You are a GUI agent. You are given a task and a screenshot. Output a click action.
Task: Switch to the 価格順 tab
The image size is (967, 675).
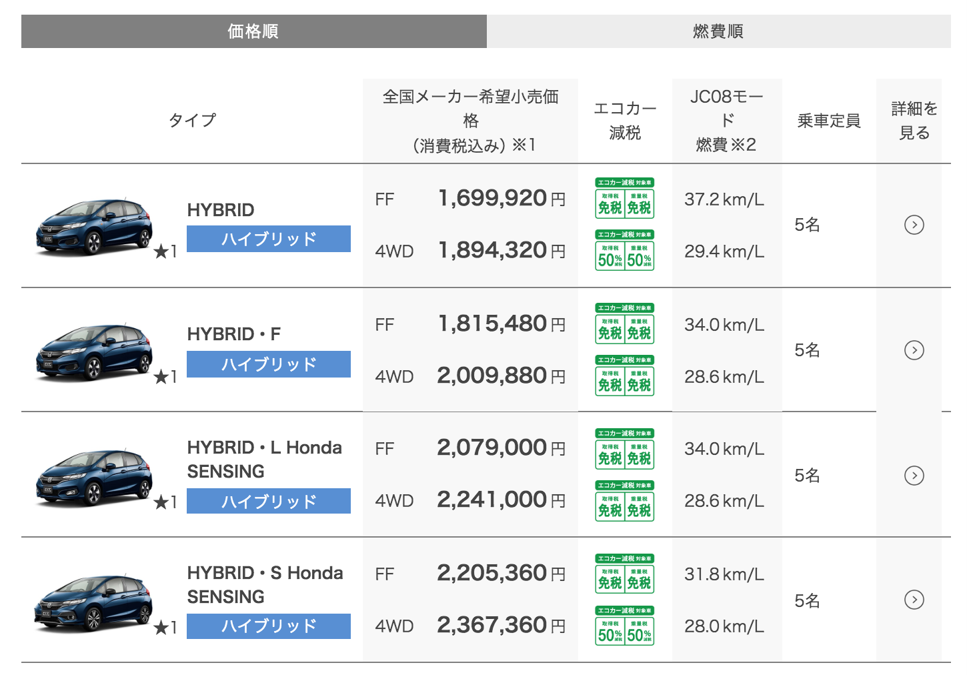tap(254, 31)
